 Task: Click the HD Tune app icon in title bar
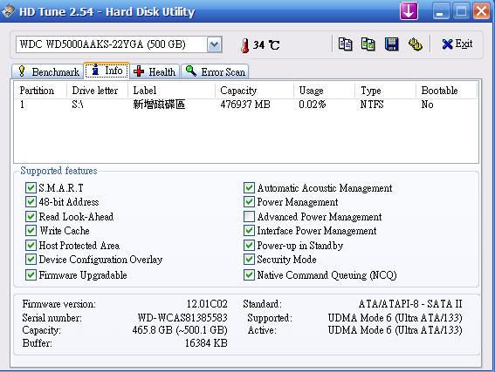[8, 11]
